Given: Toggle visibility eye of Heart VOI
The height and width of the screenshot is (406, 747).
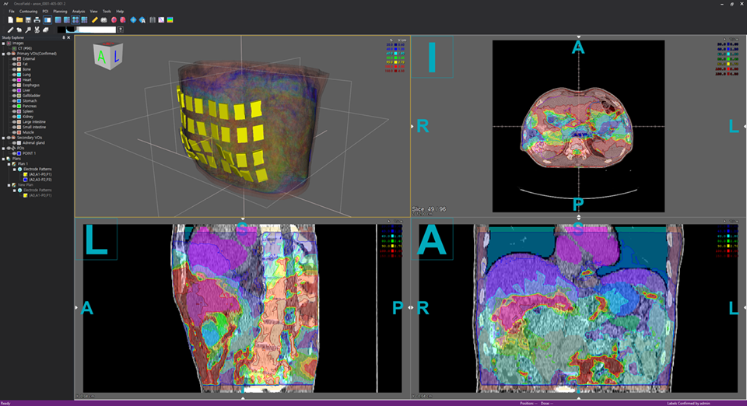Looking at the screenshot, I should pos(14,80).
